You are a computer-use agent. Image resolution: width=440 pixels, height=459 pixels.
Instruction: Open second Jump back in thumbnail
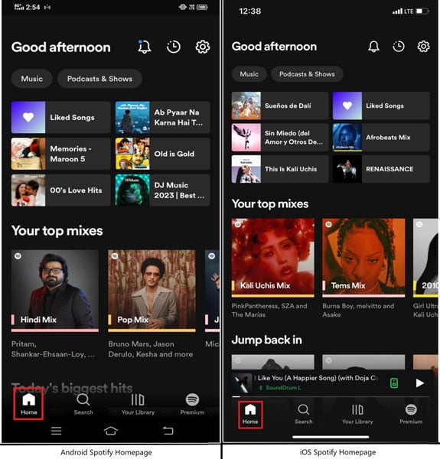coord(363,362)
